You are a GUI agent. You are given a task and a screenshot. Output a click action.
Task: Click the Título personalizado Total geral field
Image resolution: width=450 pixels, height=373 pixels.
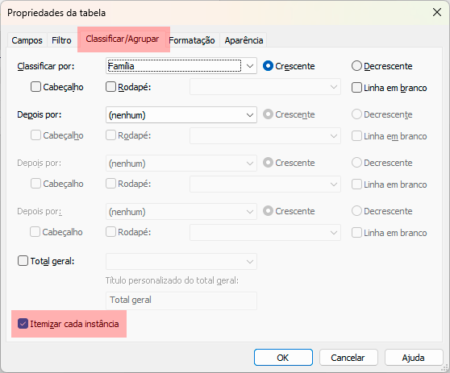(181, 300)
